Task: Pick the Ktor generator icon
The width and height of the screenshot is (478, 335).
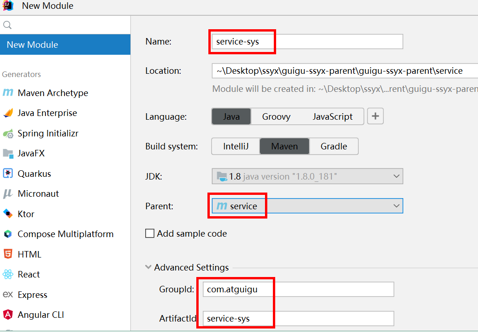Action: pyautogui.click(x=8, y=214)
